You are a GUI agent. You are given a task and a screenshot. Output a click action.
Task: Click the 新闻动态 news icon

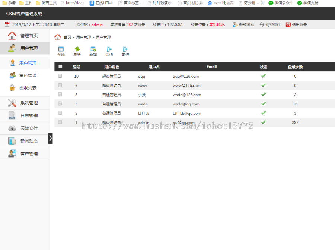12,141
